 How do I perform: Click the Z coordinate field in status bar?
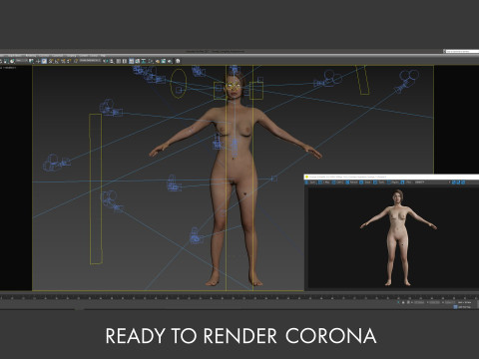(449, 302)
